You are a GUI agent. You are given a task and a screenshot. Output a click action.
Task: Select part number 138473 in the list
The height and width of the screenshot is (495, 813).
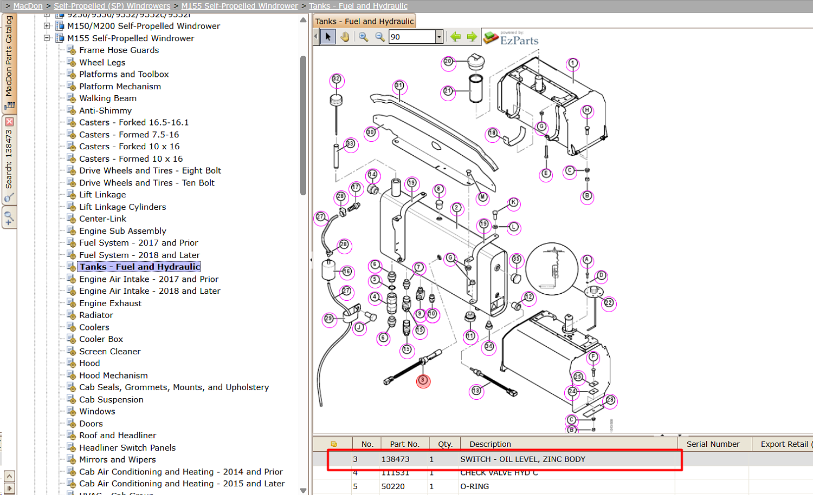tap(395, 459)
